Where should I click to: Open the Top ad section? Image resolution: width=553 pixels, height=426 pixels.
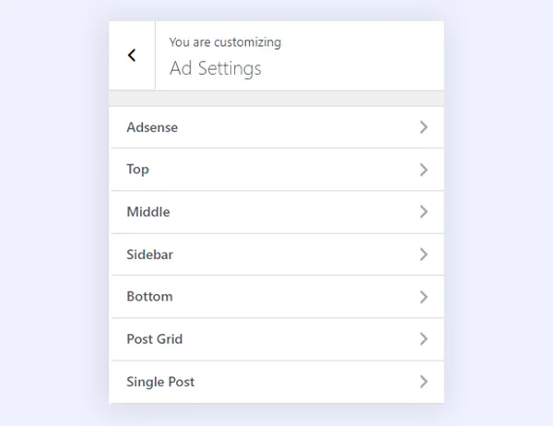tap(137, 170)
